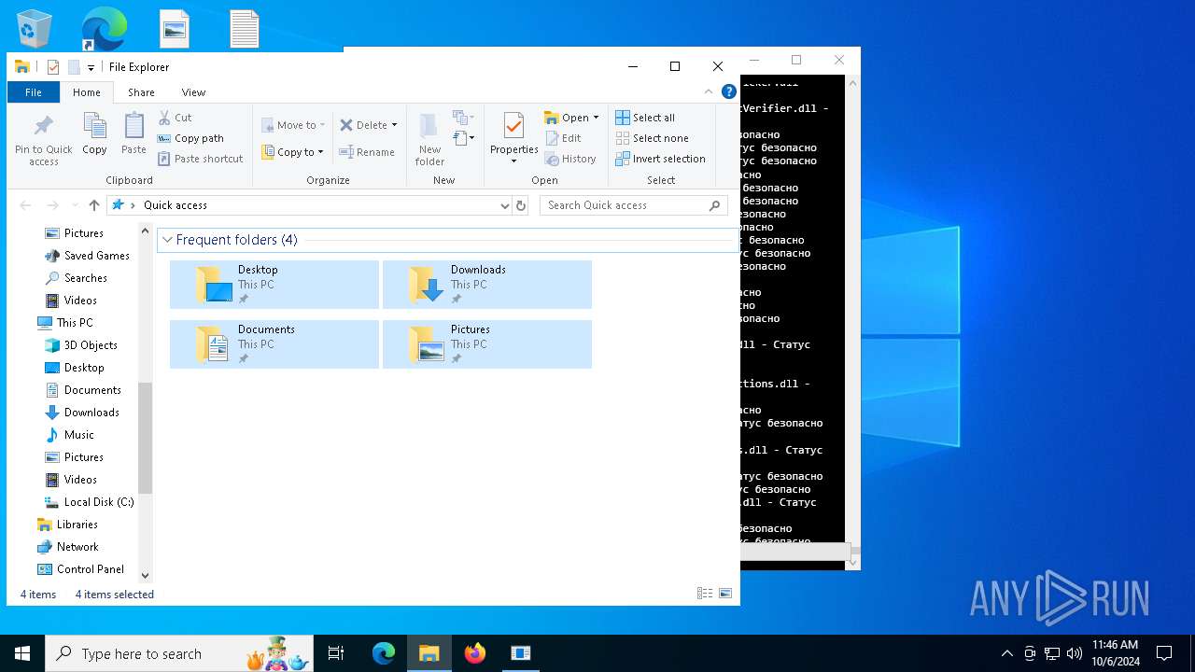Expand the Open button dropdown arrow

pyautogui.click(x=596, y=118)
